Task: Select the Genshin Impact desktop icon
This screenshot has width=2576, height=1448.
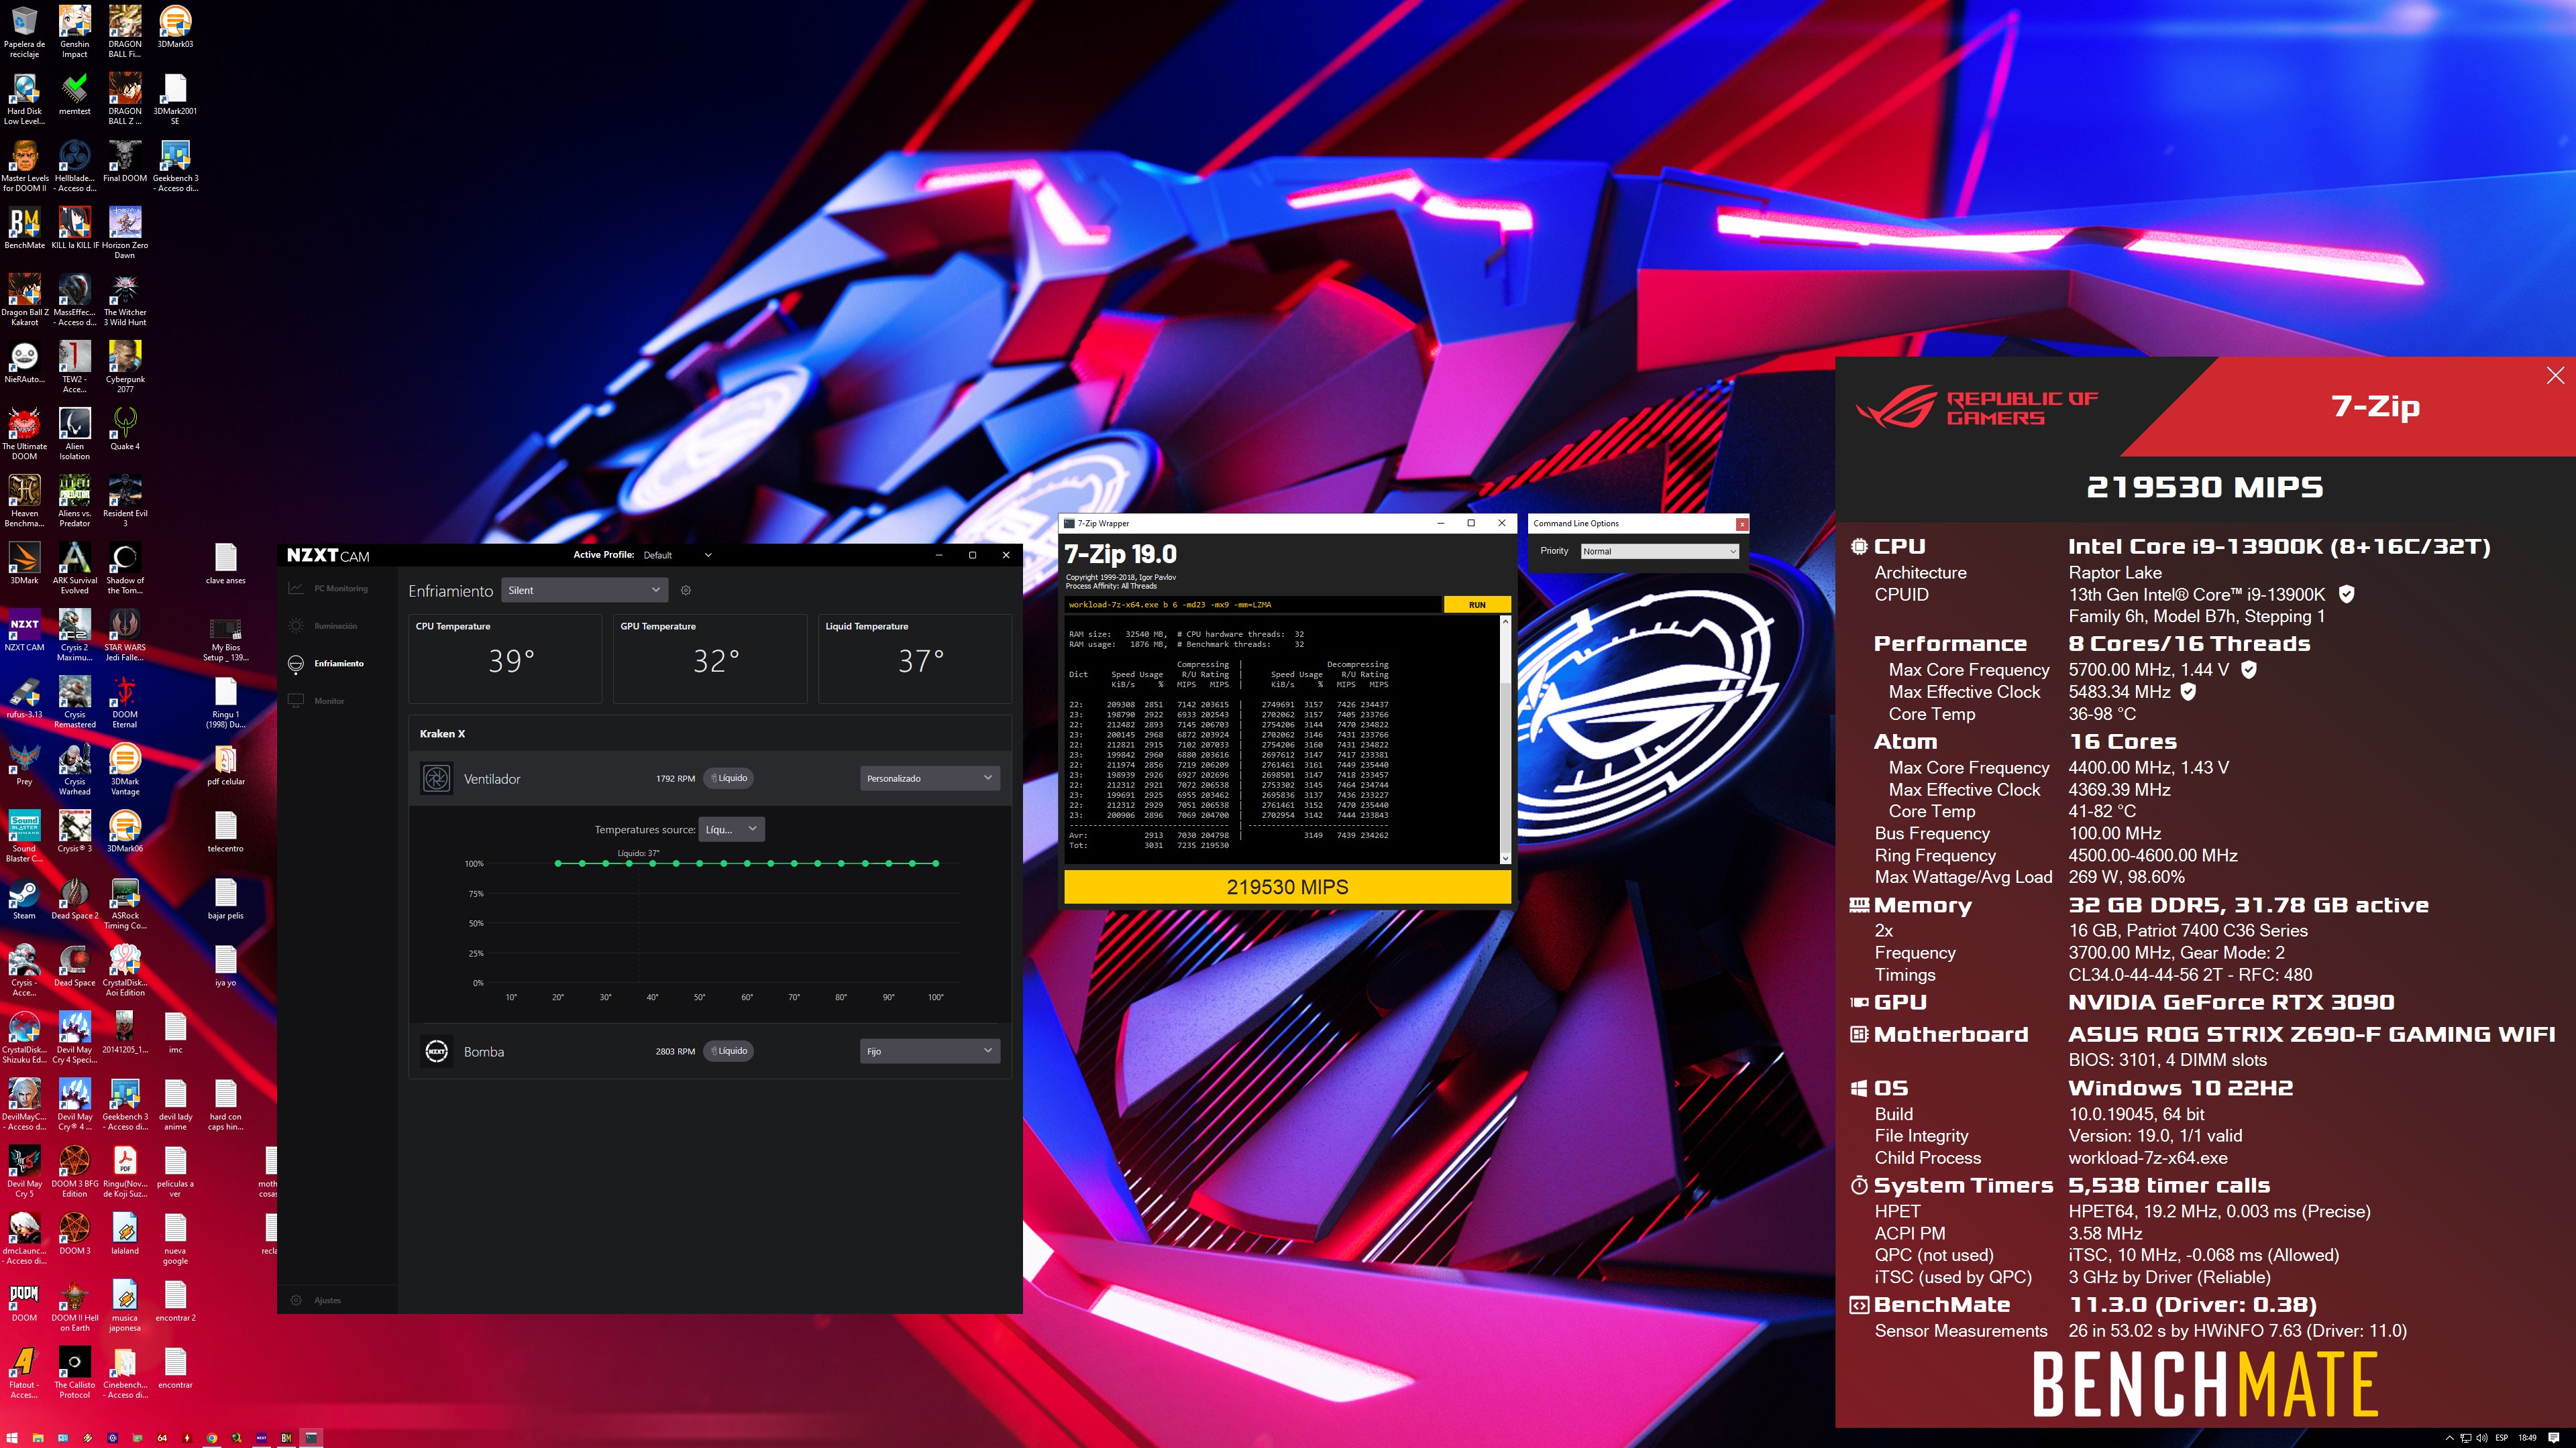Action: coord(75,32)
